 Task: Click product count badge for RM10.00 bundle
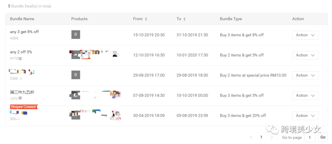click(x=76, y=75)
